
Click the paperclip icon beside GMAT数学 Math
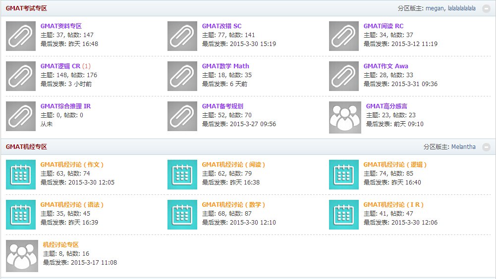182,76
